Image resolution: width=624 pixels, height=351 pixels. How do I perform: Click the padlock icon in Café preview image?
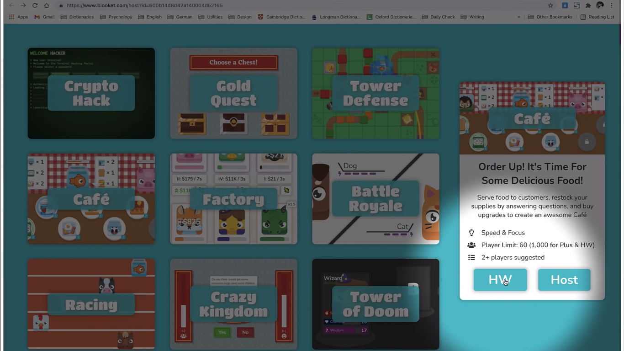pyautogui.click(x=587, y=142)
